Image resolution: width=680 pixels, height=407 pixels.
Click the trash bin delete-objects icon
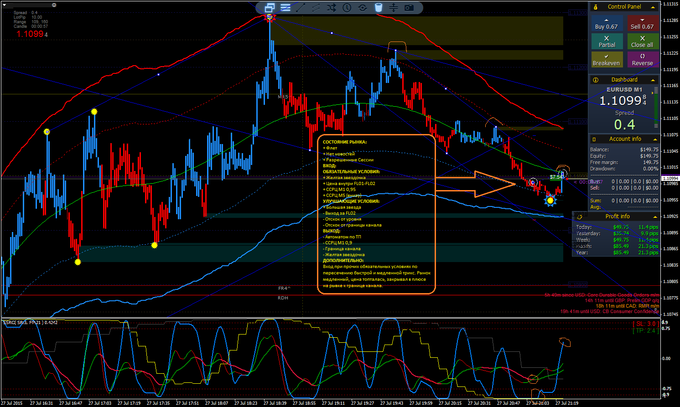378,7
